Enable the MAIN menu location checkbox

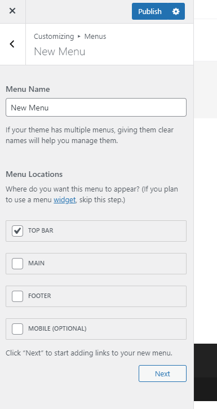[17, 264]
